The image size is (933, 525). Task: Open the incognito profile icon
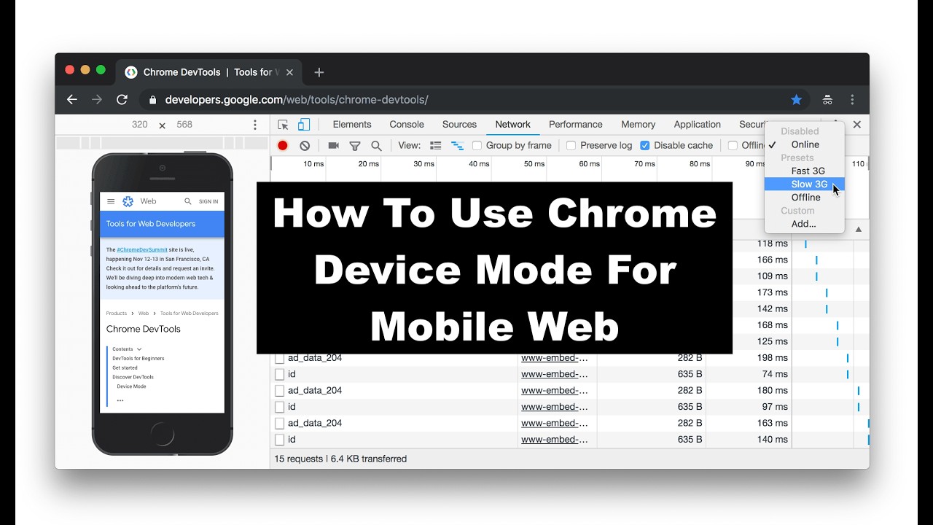click(x=827, y=99)
